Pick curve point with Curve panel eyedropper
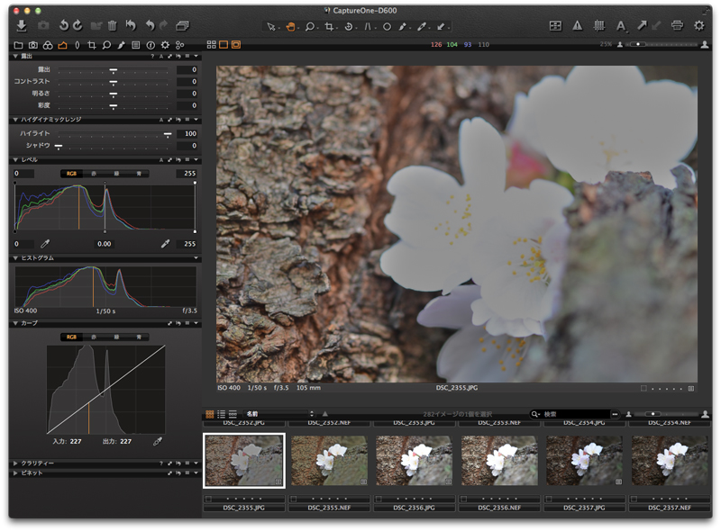This screenshot has width=721, height=531. pos(158,441)
